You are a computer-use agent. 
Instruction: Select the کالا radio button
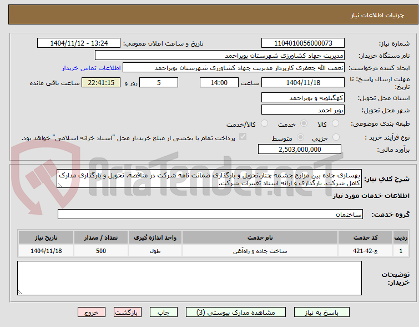[x=335, y=123]
